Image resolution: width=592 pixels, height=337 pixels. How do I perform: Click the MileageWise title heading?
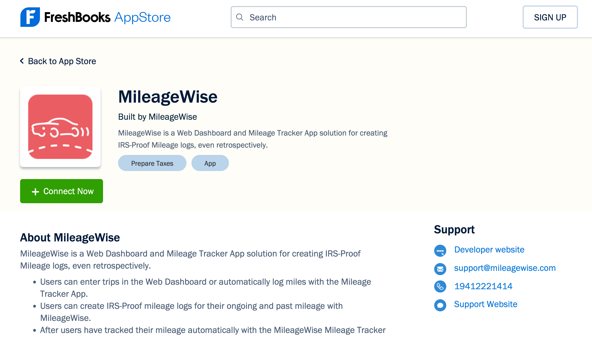pos(168,97)
